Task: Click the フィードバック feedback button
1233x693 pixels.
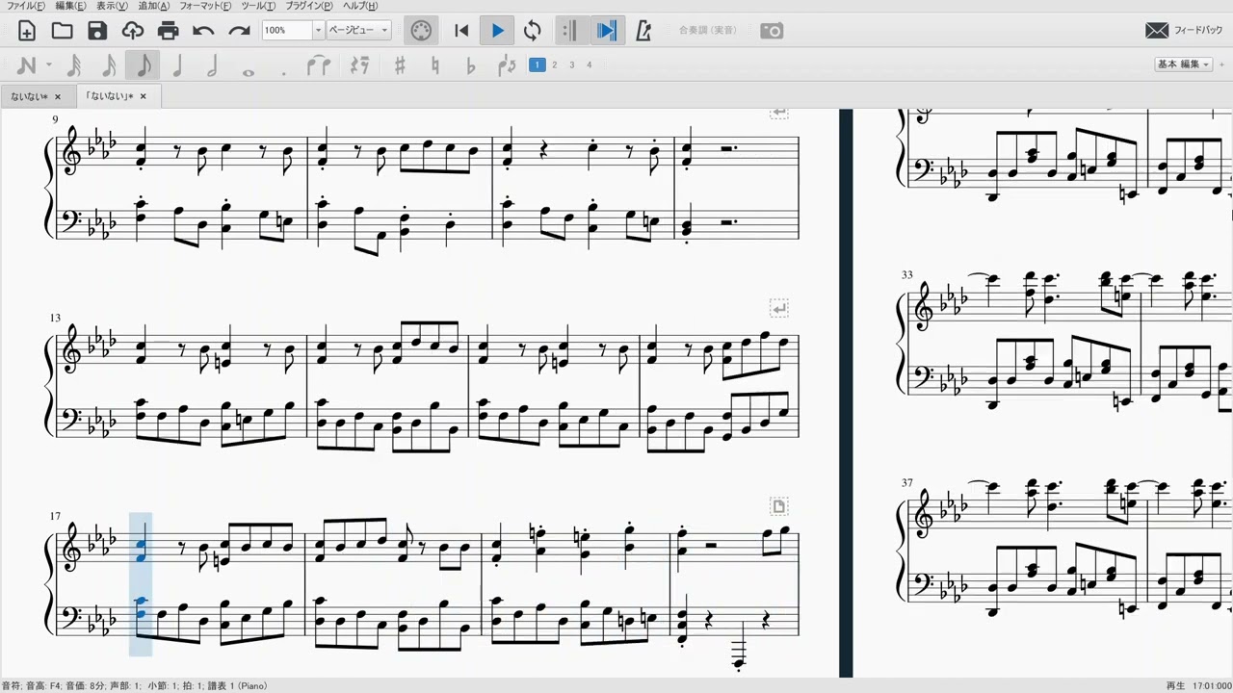Action: (x=1184, y=31)
